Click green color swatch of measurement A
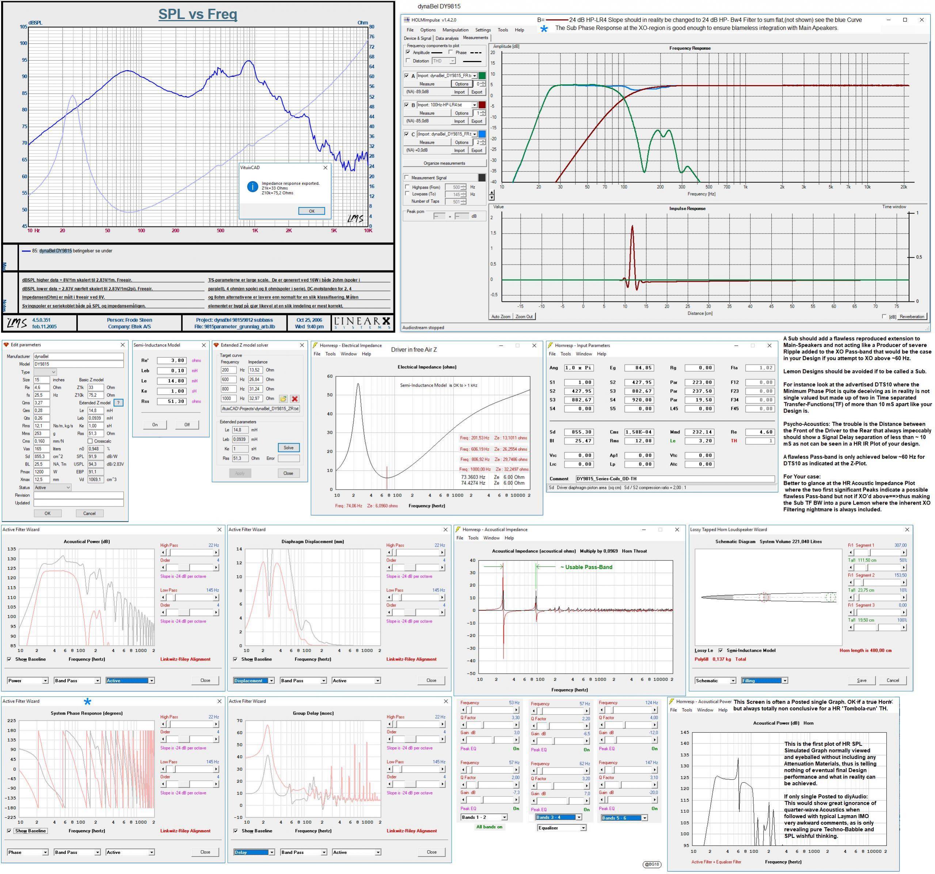 pos(482,76)
